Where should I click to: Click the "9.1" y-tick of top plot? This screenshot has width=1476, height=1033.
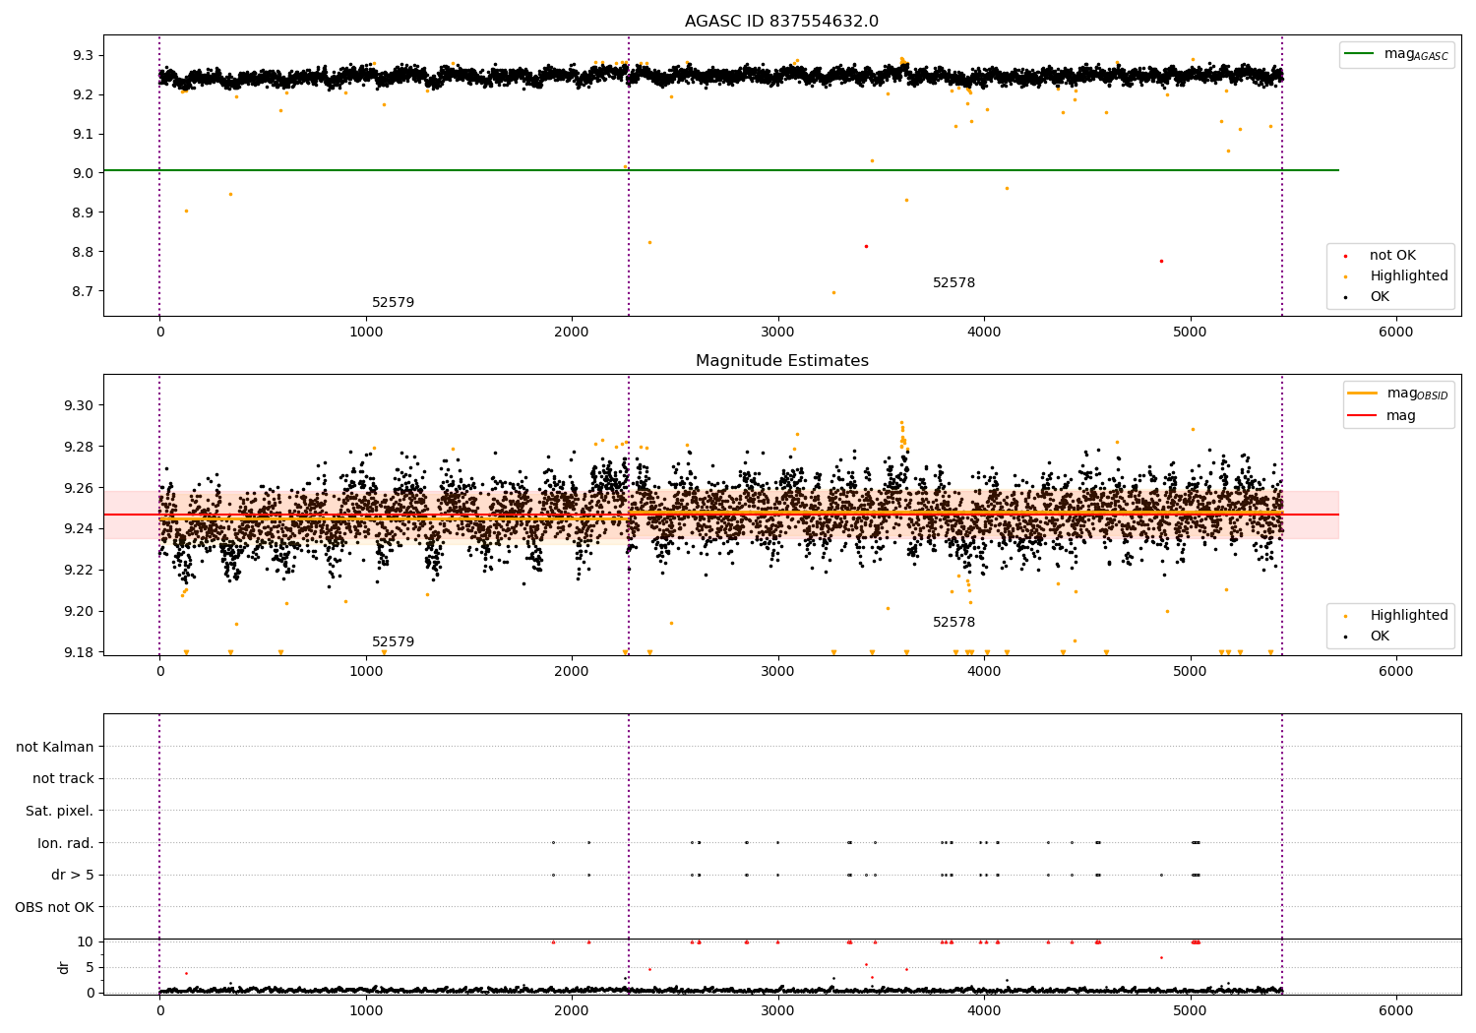[83, 134]
